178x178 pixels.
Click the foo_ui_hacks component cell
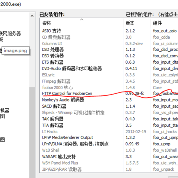tap(165, 132)
